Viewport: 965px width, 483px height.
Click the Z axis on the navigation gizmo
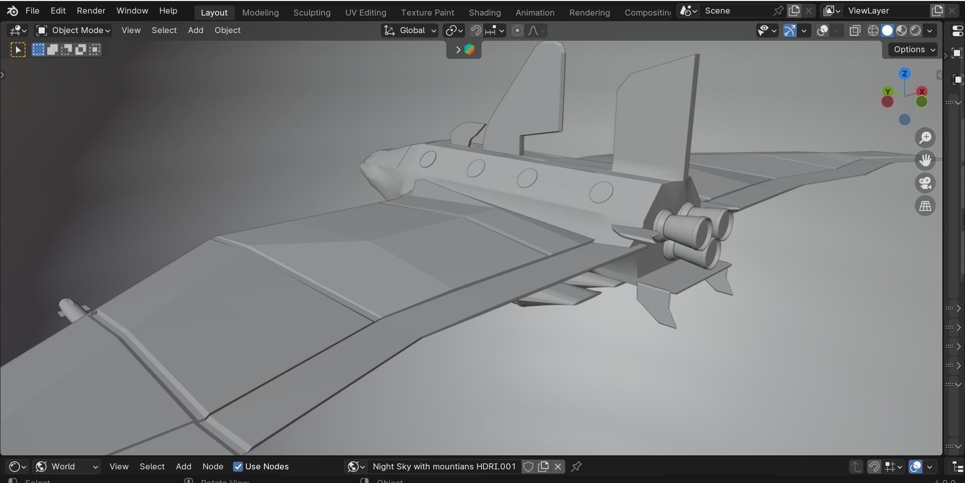pyautogui.click(x=905, y=74)
